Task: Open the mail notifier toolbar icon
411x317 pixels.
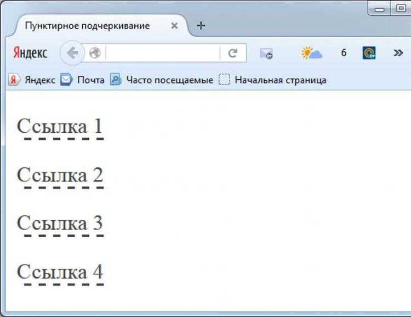Action: click(x=266, y=54)
